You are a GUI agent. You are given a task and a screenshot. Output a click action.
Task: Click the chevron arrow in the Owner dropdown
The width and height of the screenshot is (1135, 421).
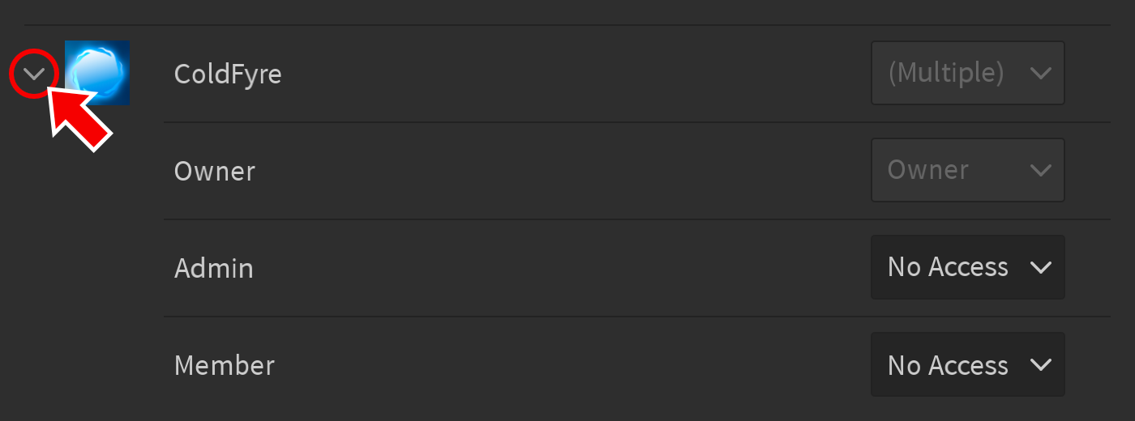coord(1040,170)
